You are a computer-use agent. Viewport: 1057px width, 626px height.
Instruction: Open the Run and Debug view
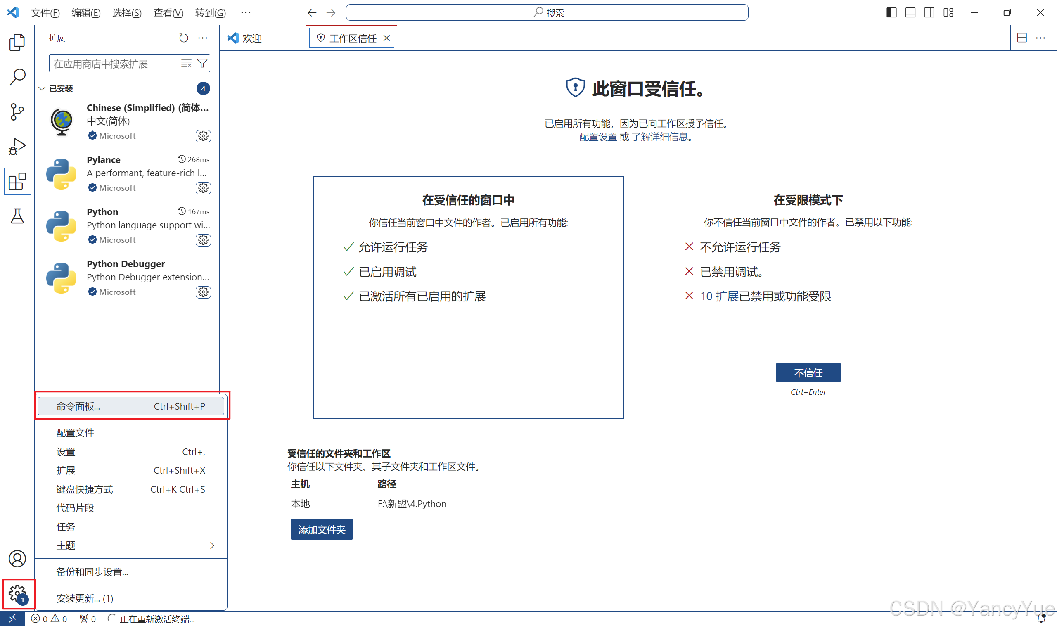[x=17, y=147]
